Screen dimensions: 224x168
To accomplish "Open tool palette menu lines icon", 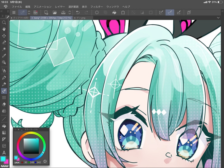I will point(3,16).
